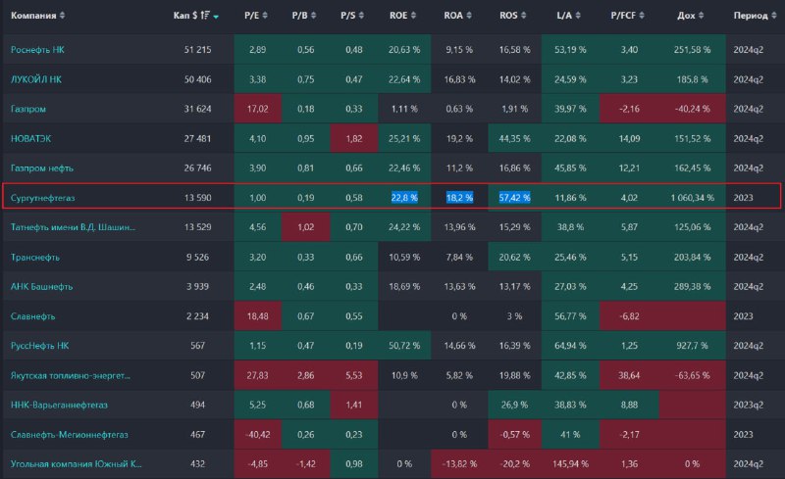Click Якутская P/FCF cell 38,64
785x479 pixels.
pos(629,375)
